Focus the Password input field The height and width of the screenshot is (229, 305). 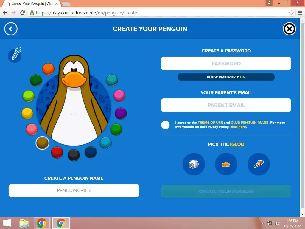coord(226,63)
